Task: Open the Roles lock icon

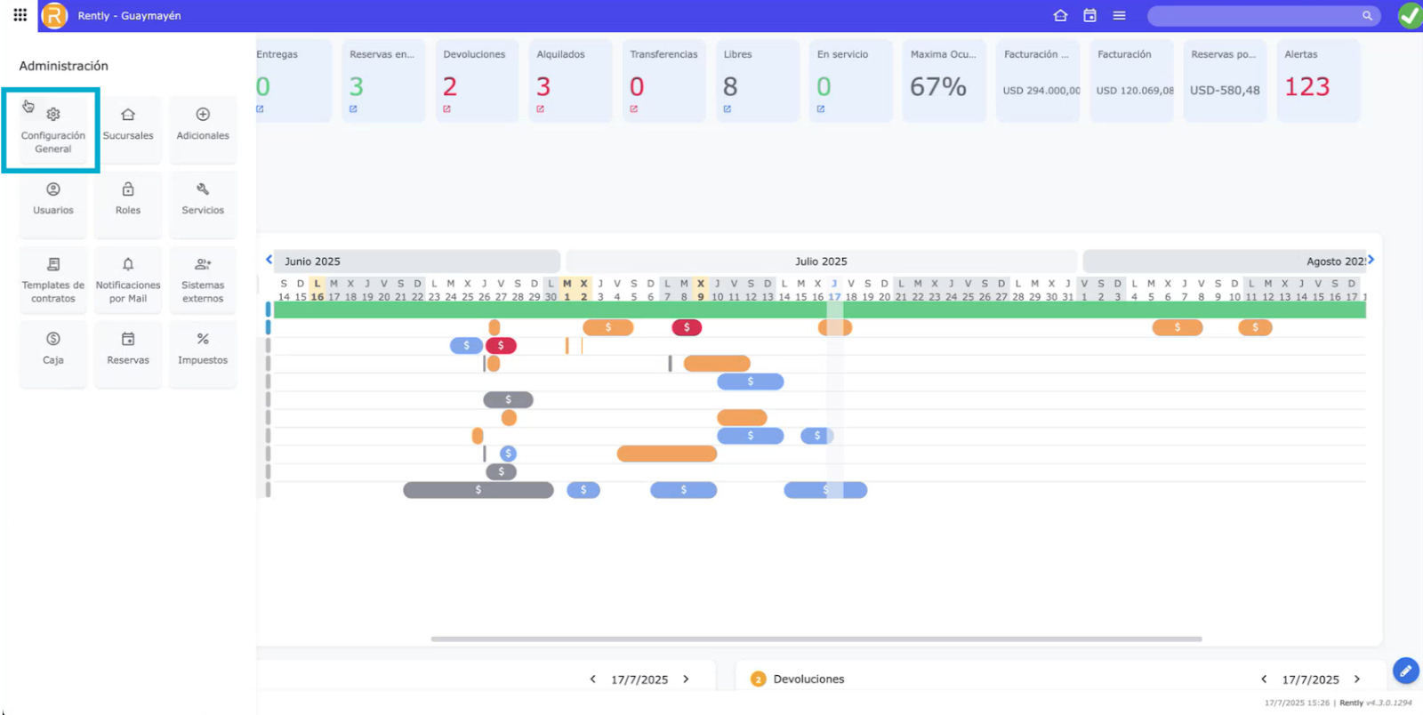Action: click(128, 190)
